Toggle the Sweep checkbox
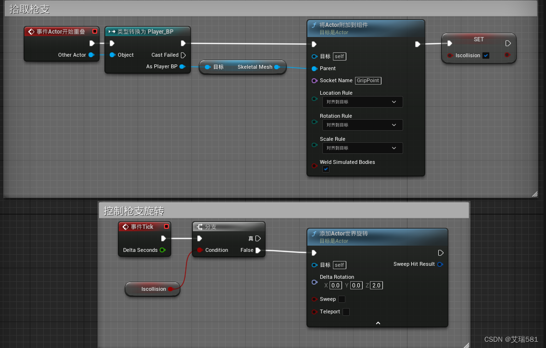 click(x=342, y=299)
